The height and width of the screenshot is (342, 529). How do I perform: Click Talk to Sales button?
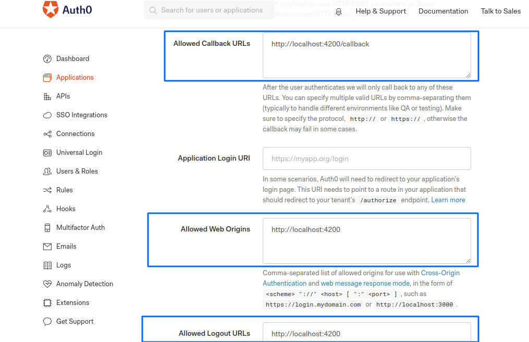(500, 11)
